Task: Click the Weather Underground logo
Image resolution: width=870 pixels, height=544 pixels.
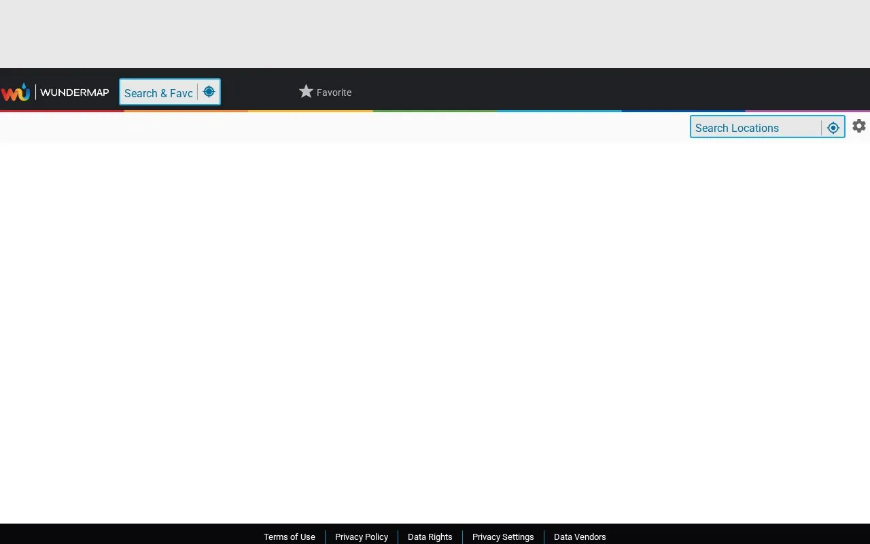Action: (x=16, y=92)
